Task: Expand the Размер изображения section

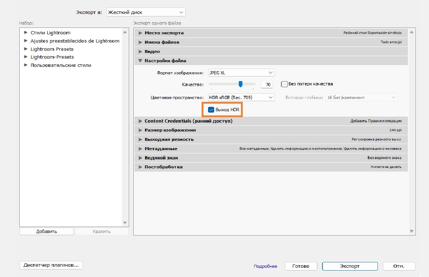Action: [x=140, y=130]
